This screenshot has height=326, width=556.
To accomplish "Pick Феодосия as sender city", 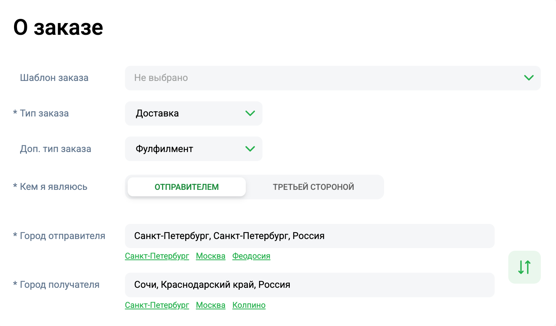I will click(251, 256).
